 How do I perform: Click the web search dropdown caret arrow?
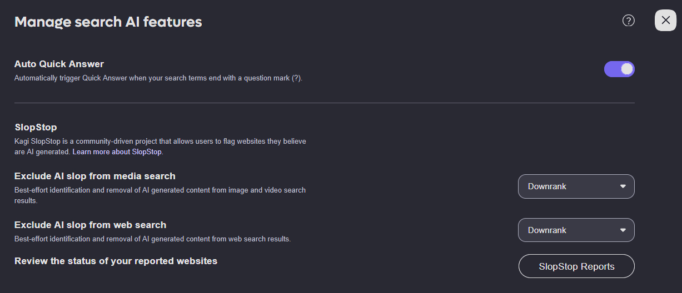pos(623,230)
